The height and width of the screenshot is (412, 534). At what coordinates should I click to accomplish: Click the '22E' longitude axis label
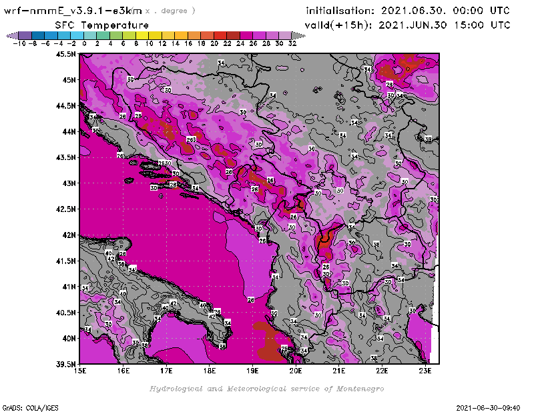382,371
